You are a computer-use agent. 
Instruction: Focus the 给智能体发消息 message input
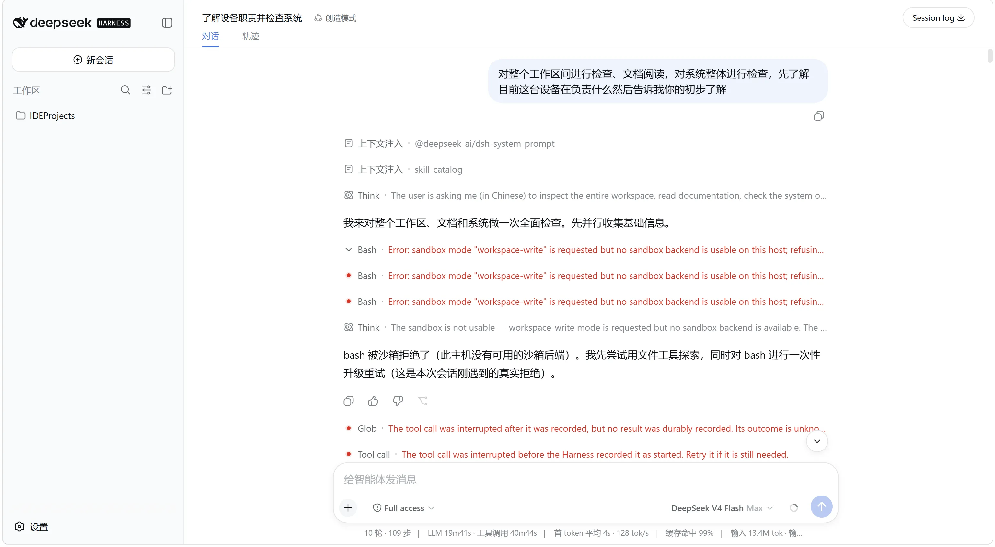585,479
